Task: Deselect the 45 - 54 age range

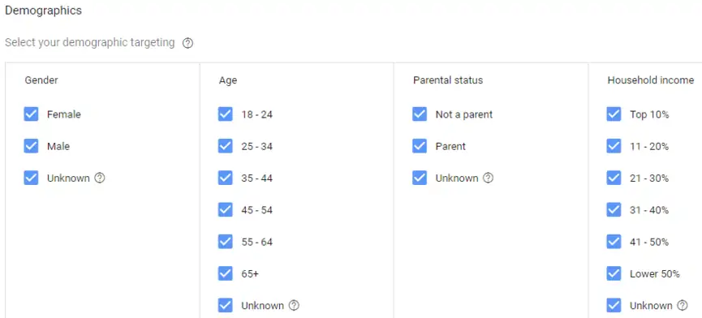Action: [x=225, y=210]
